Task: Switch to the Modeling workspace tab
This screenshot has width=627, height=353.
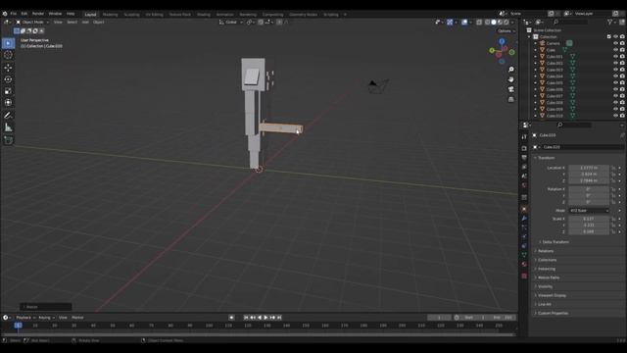Action: [x=110, y=15]
